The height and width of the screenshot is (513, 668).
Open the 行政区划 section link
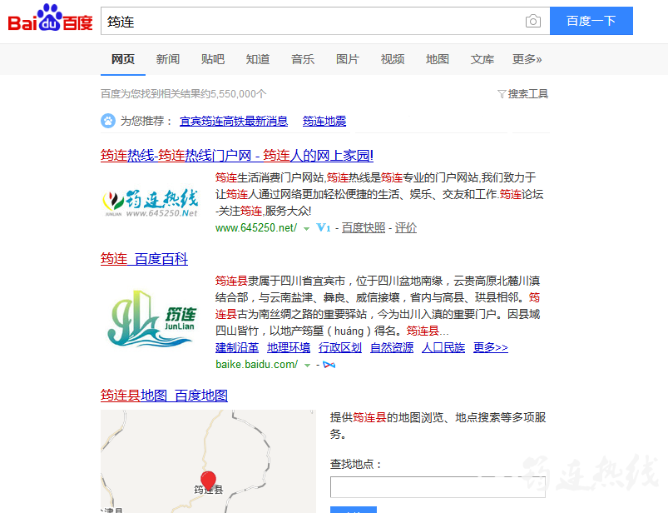340,347
